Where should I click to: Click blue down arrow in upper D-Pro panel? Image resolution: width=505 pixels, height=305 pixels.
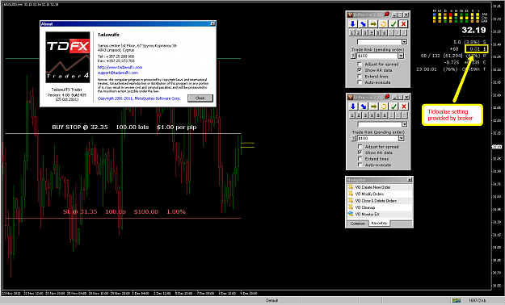352,24
